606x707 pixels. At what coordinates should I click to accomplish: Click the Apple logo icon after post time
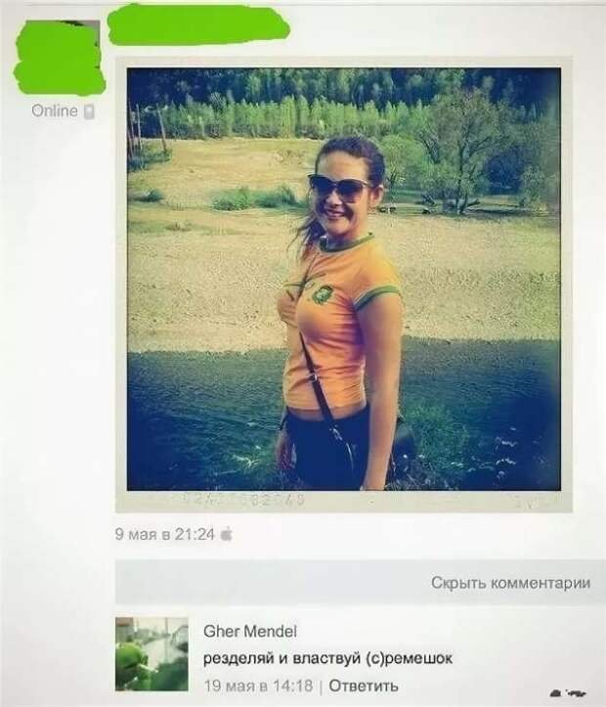point(227,534)
